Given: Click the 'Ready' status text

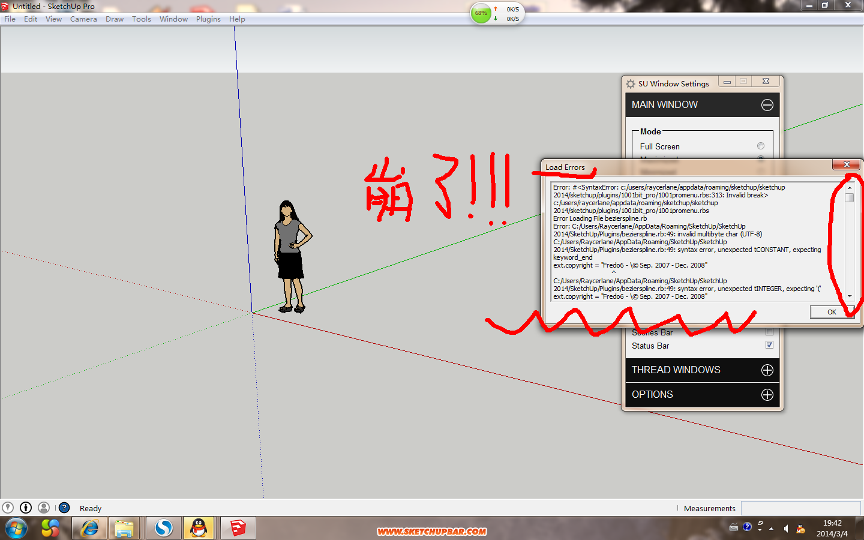Looking at the screenshot, I should 91,508.
